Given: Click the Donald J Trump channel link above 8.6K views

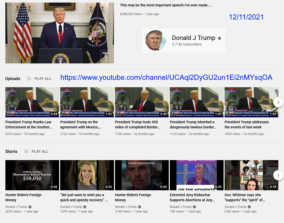Looking at the screenshot, I should 235,207.
